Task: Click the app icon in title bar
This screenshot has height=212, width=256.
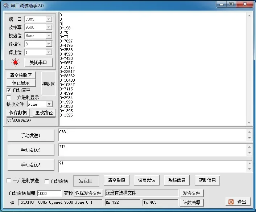Action: coord(6,6)
